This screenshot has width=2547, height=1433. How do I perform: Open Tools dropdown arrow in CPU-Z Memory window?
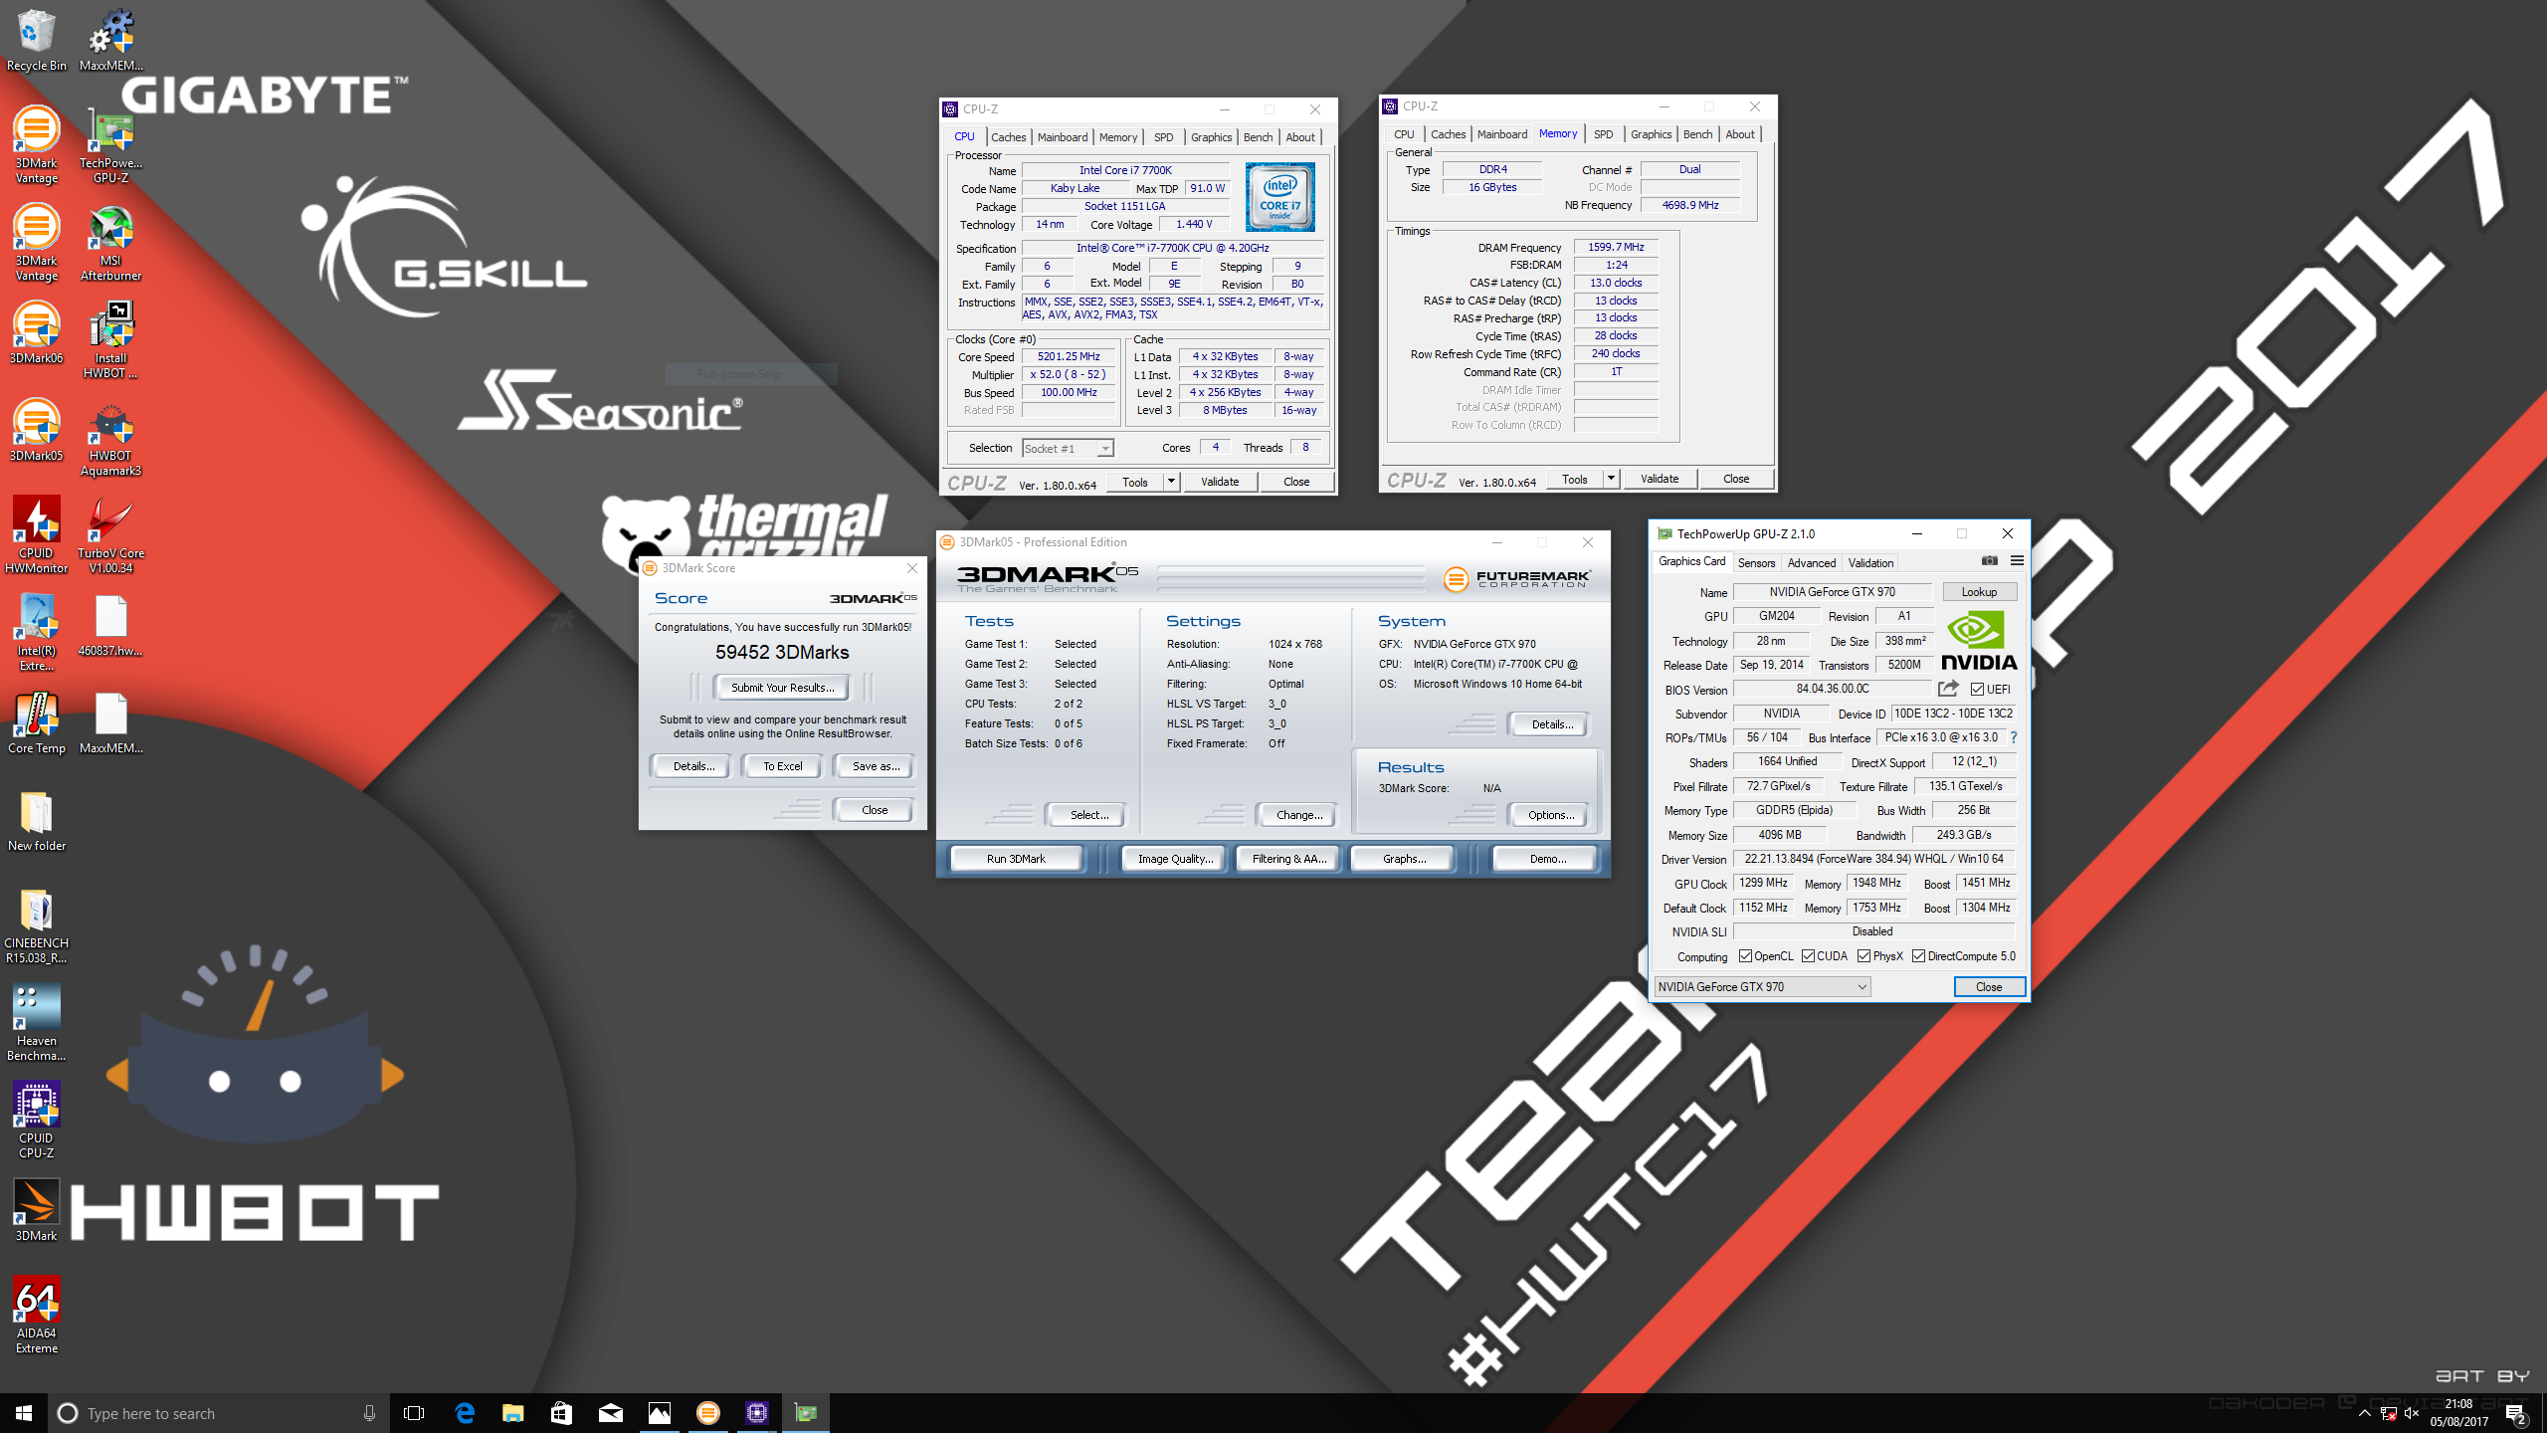tap(1611, 479)
